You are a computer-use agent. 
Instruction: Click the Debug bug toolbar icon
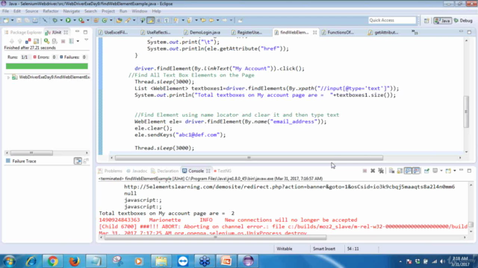(55, 20)
